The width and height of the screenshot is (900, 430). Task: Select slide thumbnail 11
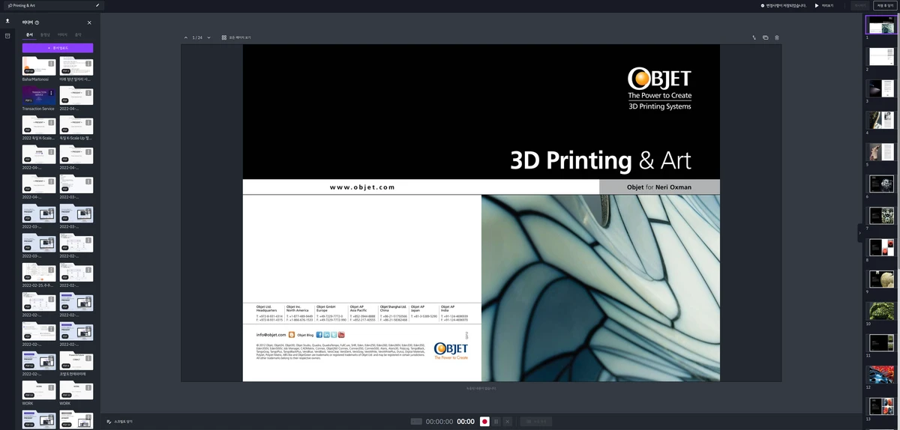(x=881, y=344)
